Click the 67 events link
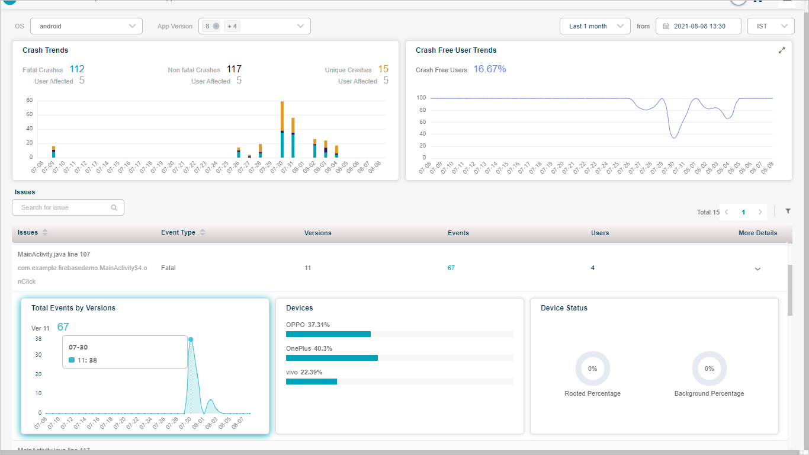This screenshot has width=809, height=455. 451,268
